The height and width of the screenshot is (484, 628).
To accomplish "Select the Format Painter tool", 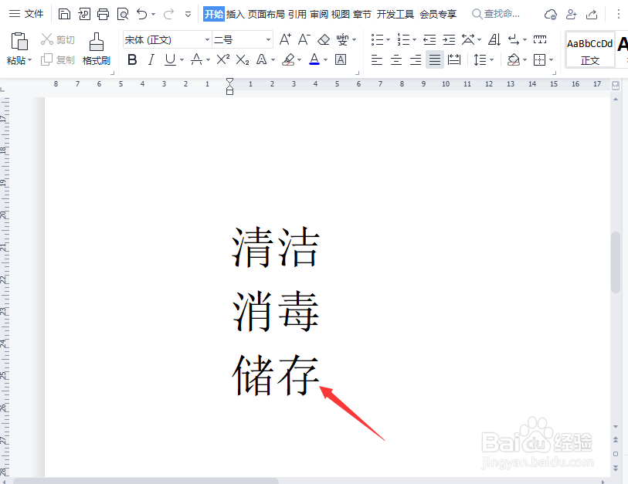I will (x=97, y=49).
